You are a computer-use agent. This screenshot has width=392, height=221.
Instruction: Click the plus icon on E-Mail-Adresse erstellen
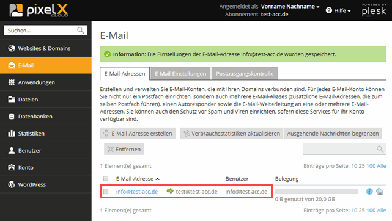click(106, 134)
